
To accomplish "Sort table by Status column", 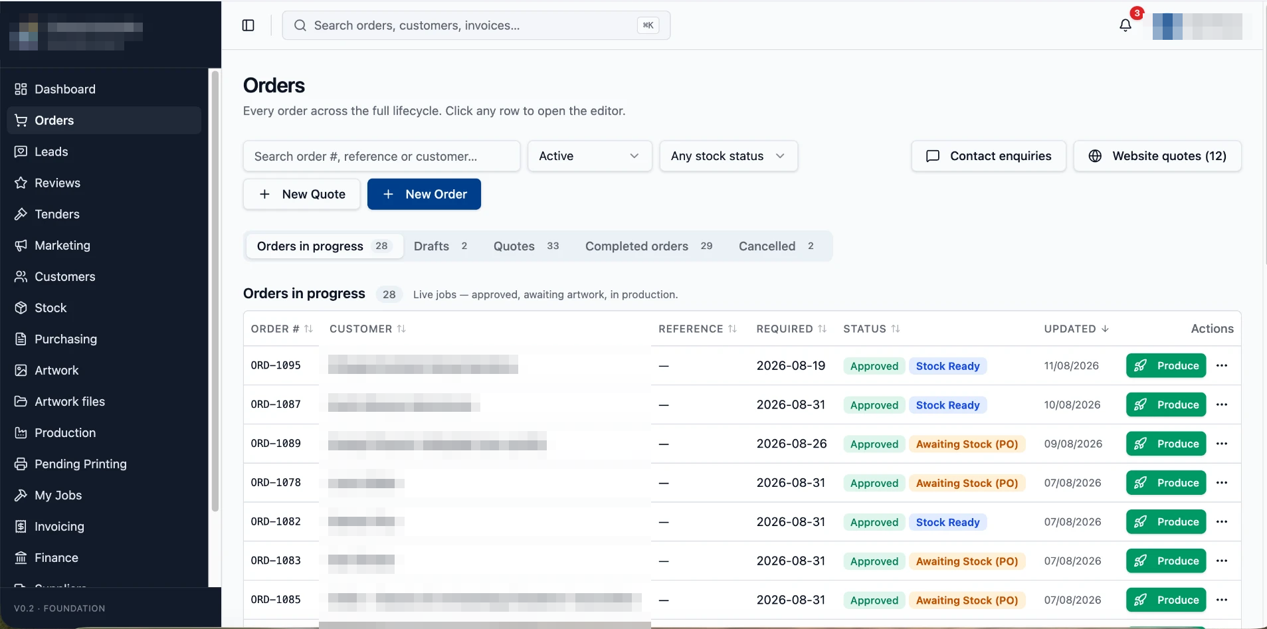I will [872, 329].
